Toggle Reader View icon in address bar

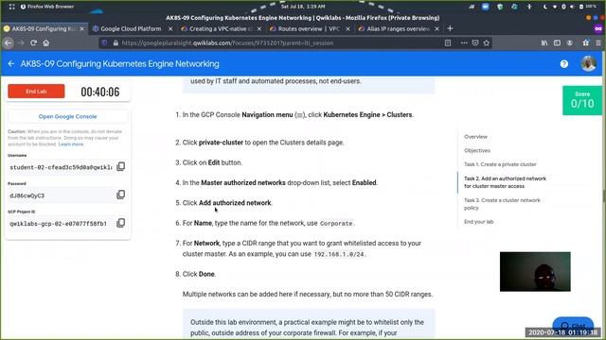pyautogui.click(x=448, y=43)
